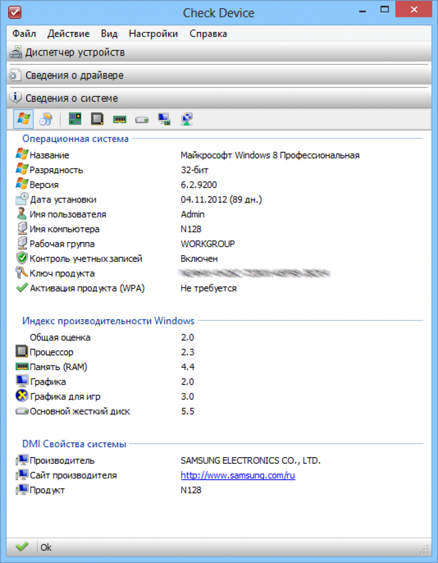Click the chip icon beside Процессор
438x563 pixels.
point(22,351)
